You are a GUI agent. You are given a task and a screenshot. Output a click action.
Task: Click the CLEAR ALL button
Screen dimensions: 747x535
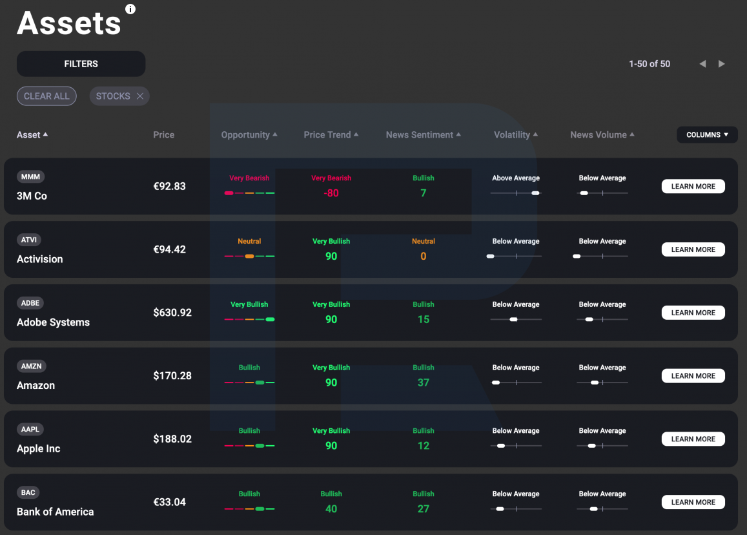(46, 96)
